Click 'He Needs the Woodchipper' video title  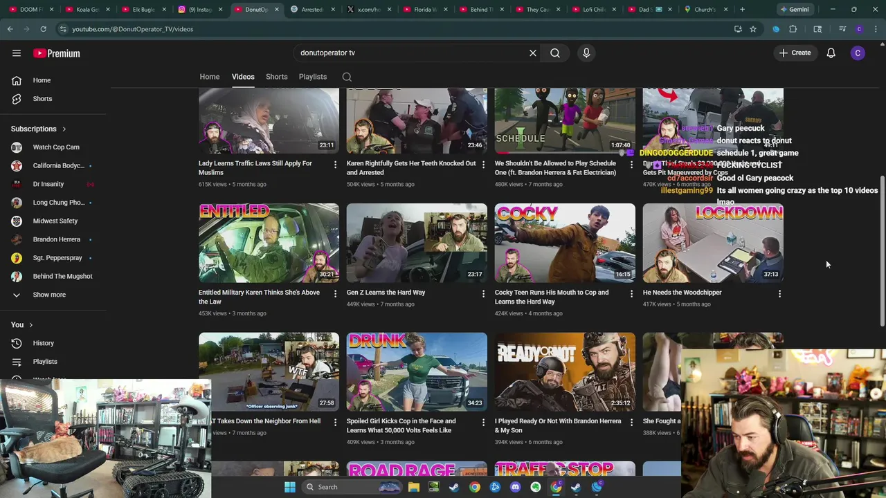click(682, 293)
